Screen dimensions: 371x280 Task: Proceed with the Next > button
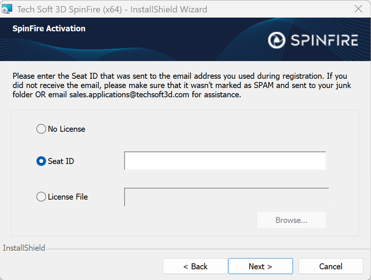260,266
